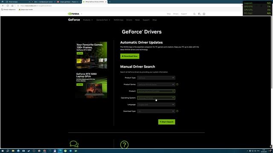This screenshot has width=273, height=153.
Task: Open the user account icon in NVIDIA header
Action: tap(204, 14)
